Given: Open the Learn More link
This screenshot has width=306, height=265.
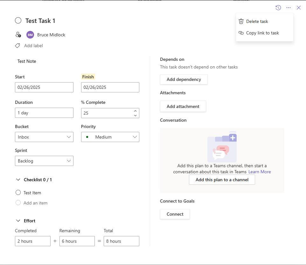Looking at the screenshot, I should [x=260, y=172].
